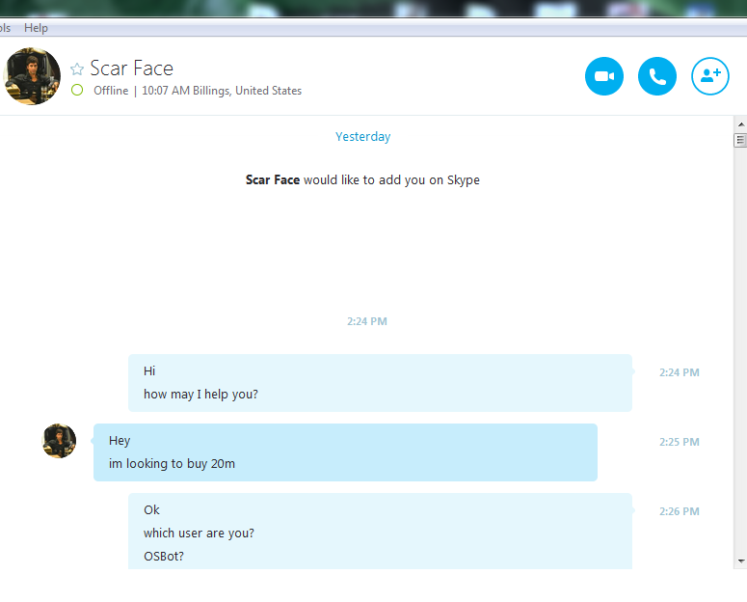Viewport: 747px width, 602px height.
Task: Click the 2:24 PM timestamp beside the Hi message
Action: tap(680, 372)
